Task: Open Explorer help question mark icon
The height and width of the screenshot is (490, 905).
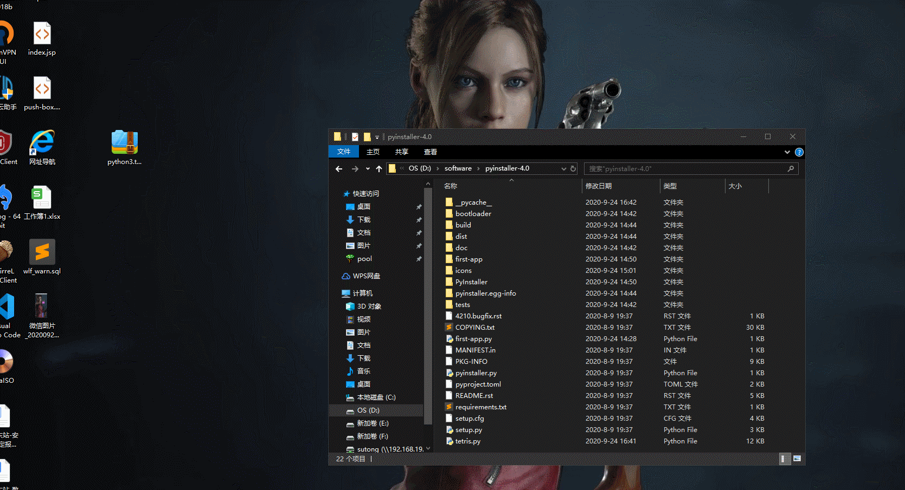Action: [x=799, y=152]
